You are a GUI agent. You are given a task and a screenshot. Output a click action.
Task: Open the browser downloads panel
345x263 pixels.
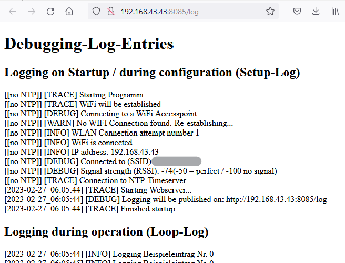tap(316, 11)
